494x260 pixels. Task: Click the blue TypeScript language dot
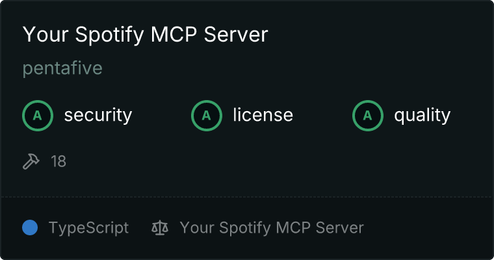(30, 227)
